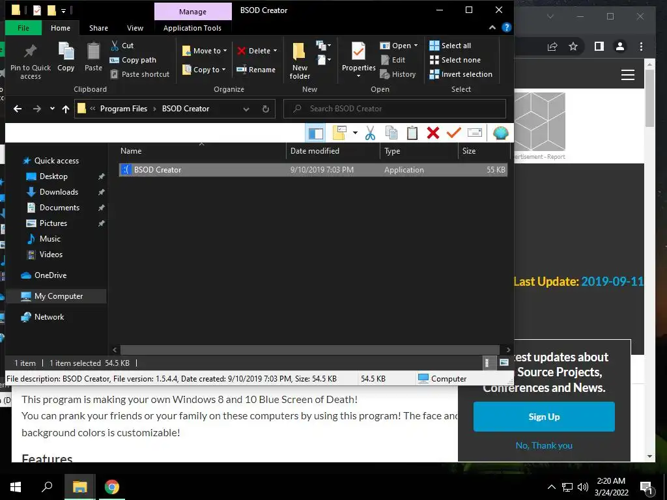Click the folder options icon in the classic toolbar
The height and width of the screenshot is (500, 667).
[339, 133]
